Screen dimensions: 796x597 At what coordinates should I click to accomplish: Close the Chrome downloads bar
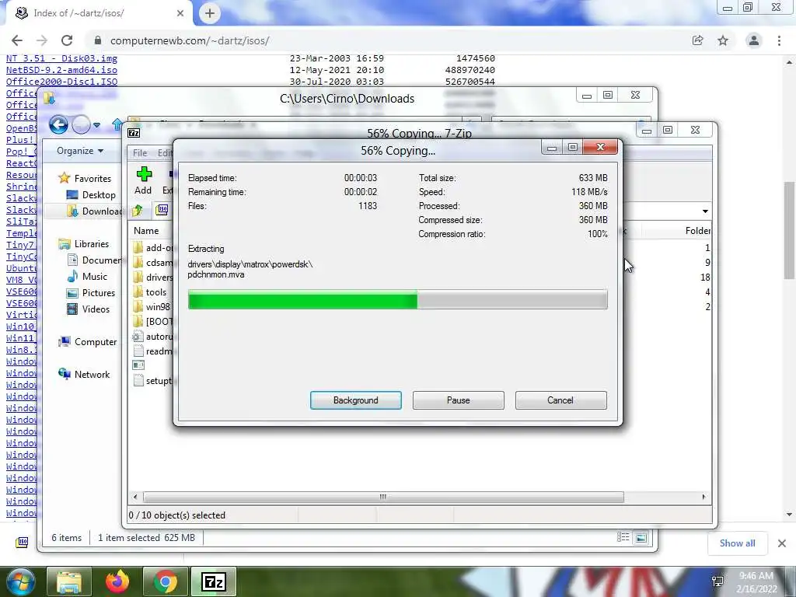pyautogui.click(x=782, y=543)
